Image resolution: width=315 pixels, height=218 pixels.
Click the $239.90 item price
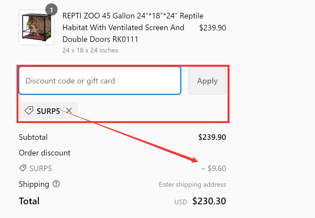(x=213, y=27)
